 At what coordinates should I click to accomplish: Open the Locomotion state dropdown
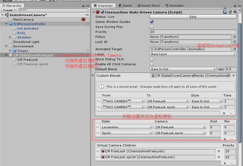point(127,127)
